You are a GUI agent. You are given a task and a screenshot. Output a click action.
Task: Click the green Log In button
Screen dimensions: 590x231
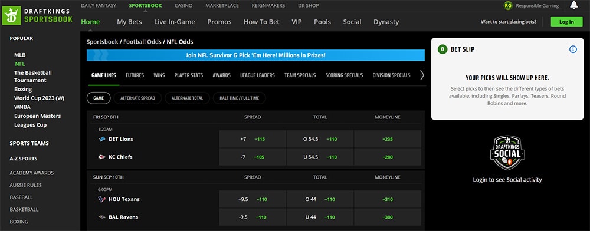click(x=566, y=22)
